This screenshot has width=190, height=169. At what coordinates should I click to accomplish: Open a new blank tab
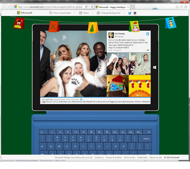click(132, 7)
